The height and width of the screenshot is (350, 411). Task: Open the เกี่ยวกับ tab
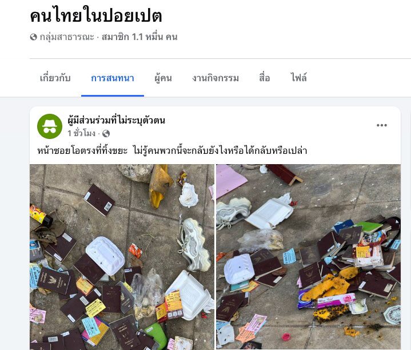click(55, 78)
